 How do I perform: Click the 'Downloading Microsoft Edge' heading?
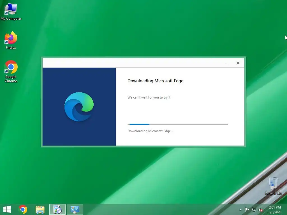[x=155, y=81]
